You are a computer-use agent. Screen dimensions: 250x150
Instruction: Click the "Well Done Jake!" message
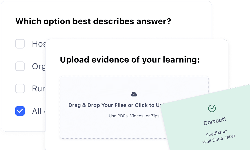219,139
